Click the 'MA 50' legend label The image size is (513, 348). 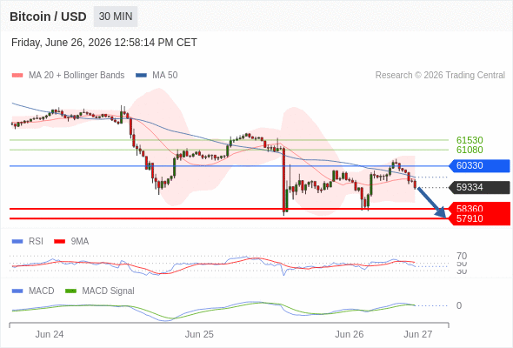165,76
